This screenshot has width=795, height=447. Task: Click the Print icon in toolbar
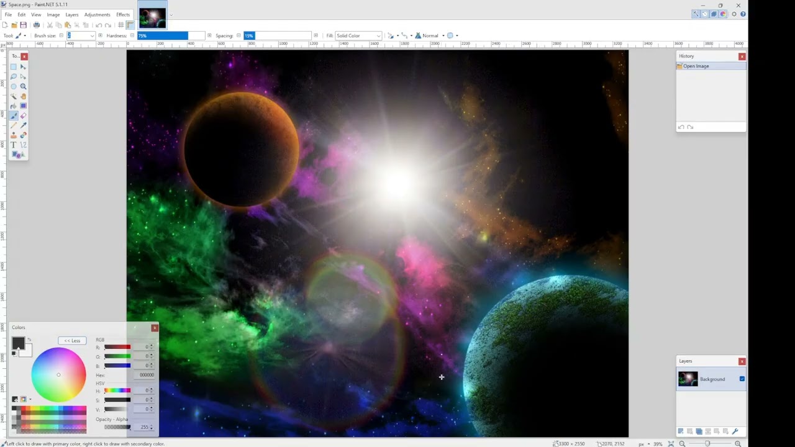37,25
